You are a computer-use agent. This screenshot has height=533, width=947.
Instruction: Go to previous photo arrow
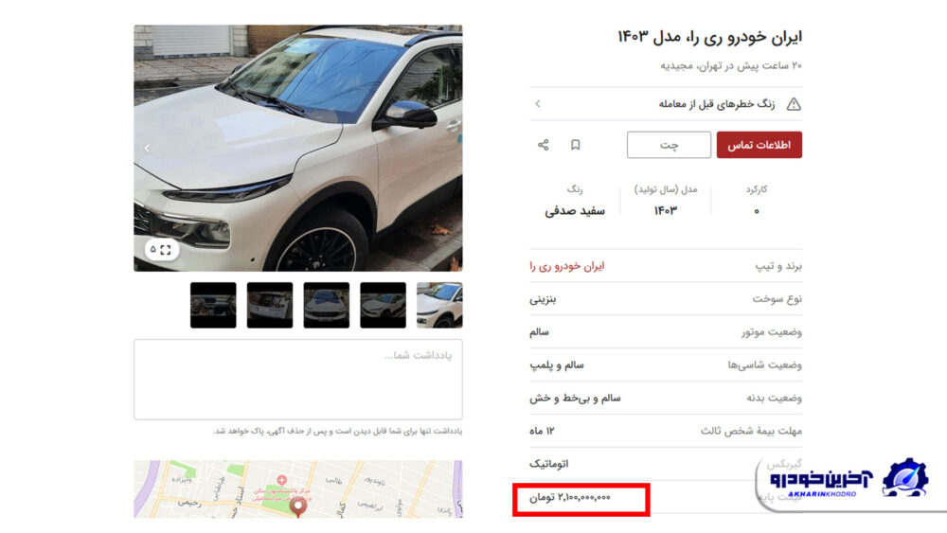(147, 148)
